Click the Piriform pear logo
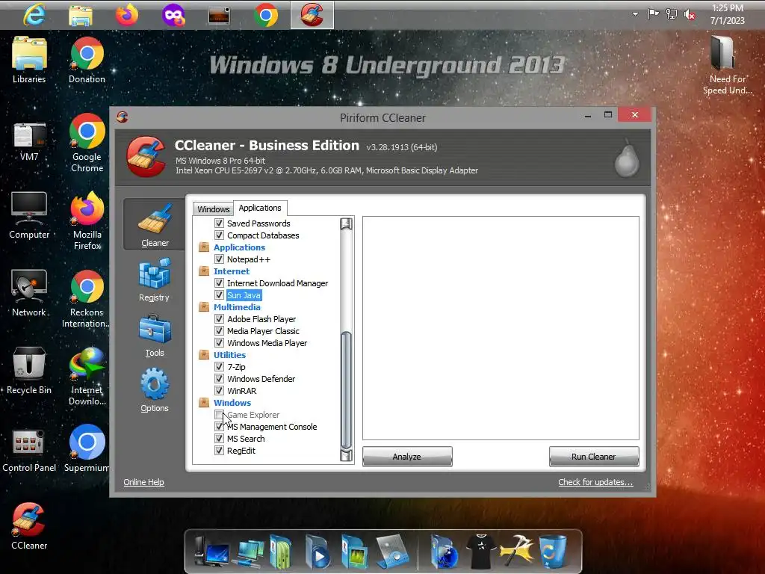The width and height of the screenshot is (765, 574). point(627,158)
